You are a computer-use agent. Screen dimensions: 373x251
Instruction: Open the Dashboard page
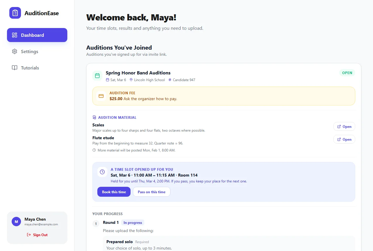[x=37, y=35]
